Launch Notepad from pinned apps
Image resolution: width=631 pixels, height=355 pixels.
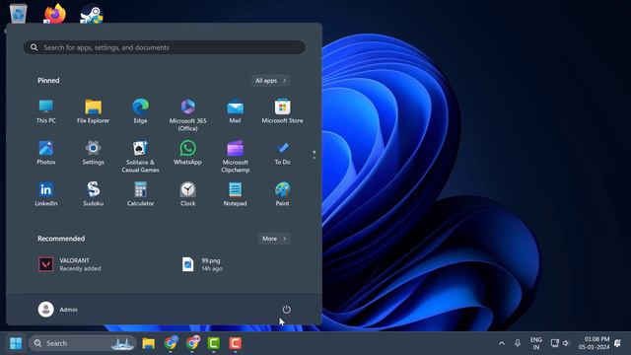235,194
